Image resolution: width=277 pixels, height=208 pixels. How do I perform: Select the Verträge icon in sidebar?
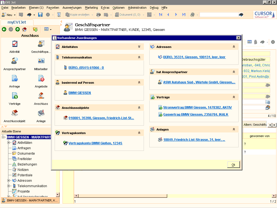[15, 96]
